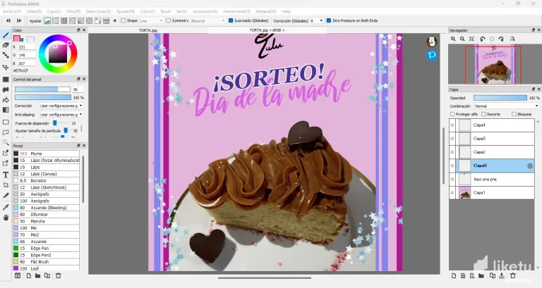Open the Editar menu
The width and height of the screenshot is (542, 288).
tap(34, 11)
